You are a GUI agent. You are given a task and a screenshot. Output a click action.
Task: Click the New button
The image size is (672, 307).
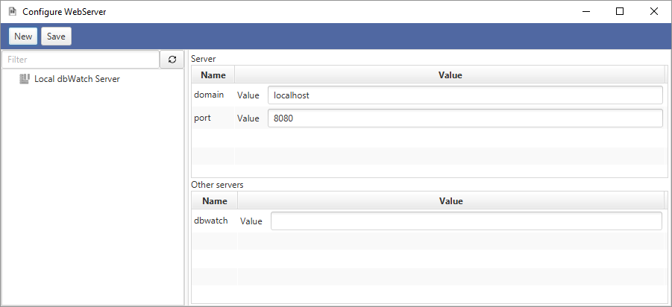23,37
